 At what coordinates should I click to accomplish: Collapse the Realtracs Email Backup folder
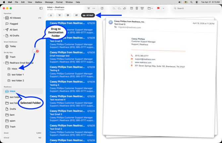coord(4,63)
